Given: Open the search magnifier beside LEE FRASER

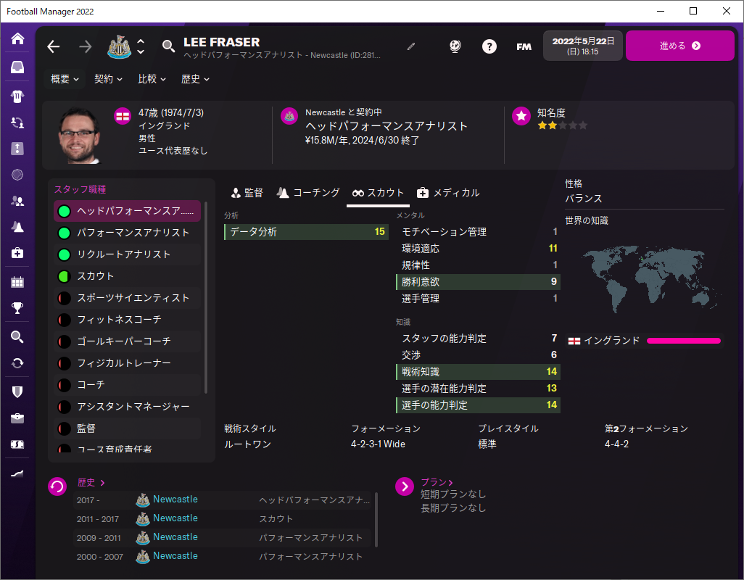Looking at the screenshot, I should tap(168, 46).
